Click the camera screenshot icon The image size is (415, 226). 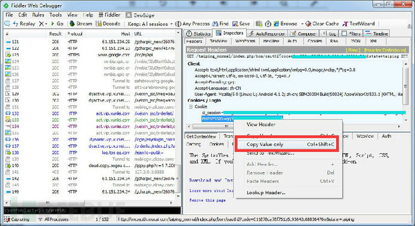[x=259, y=23]
